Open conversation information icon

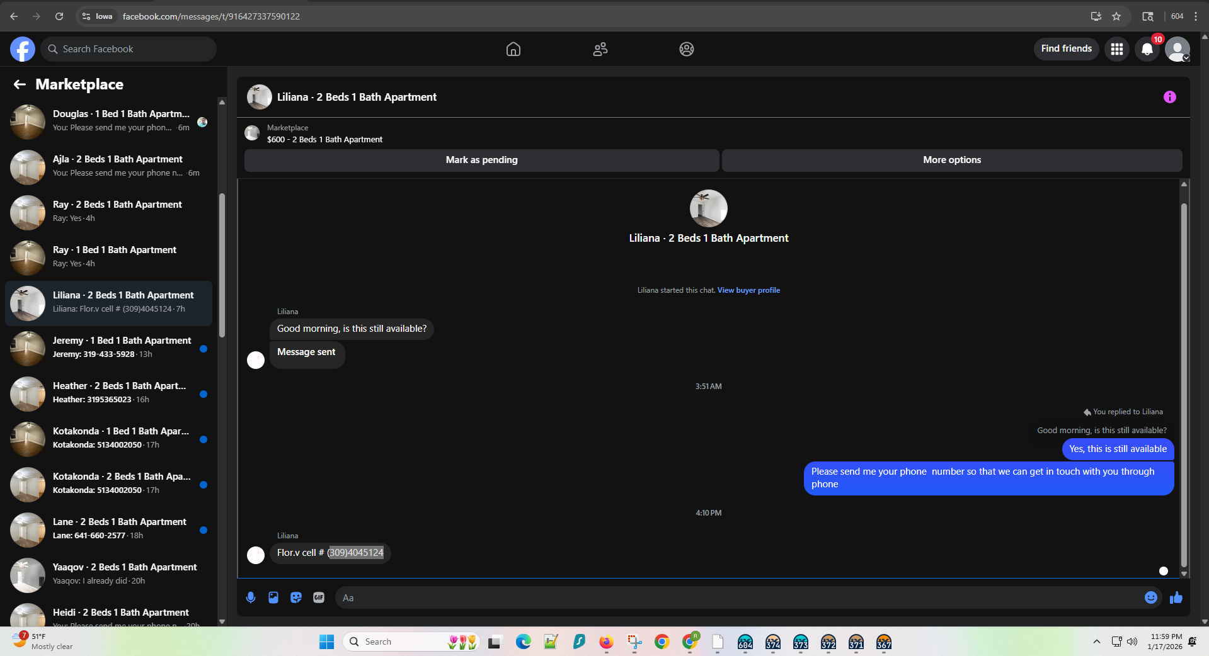[1170, 97]
